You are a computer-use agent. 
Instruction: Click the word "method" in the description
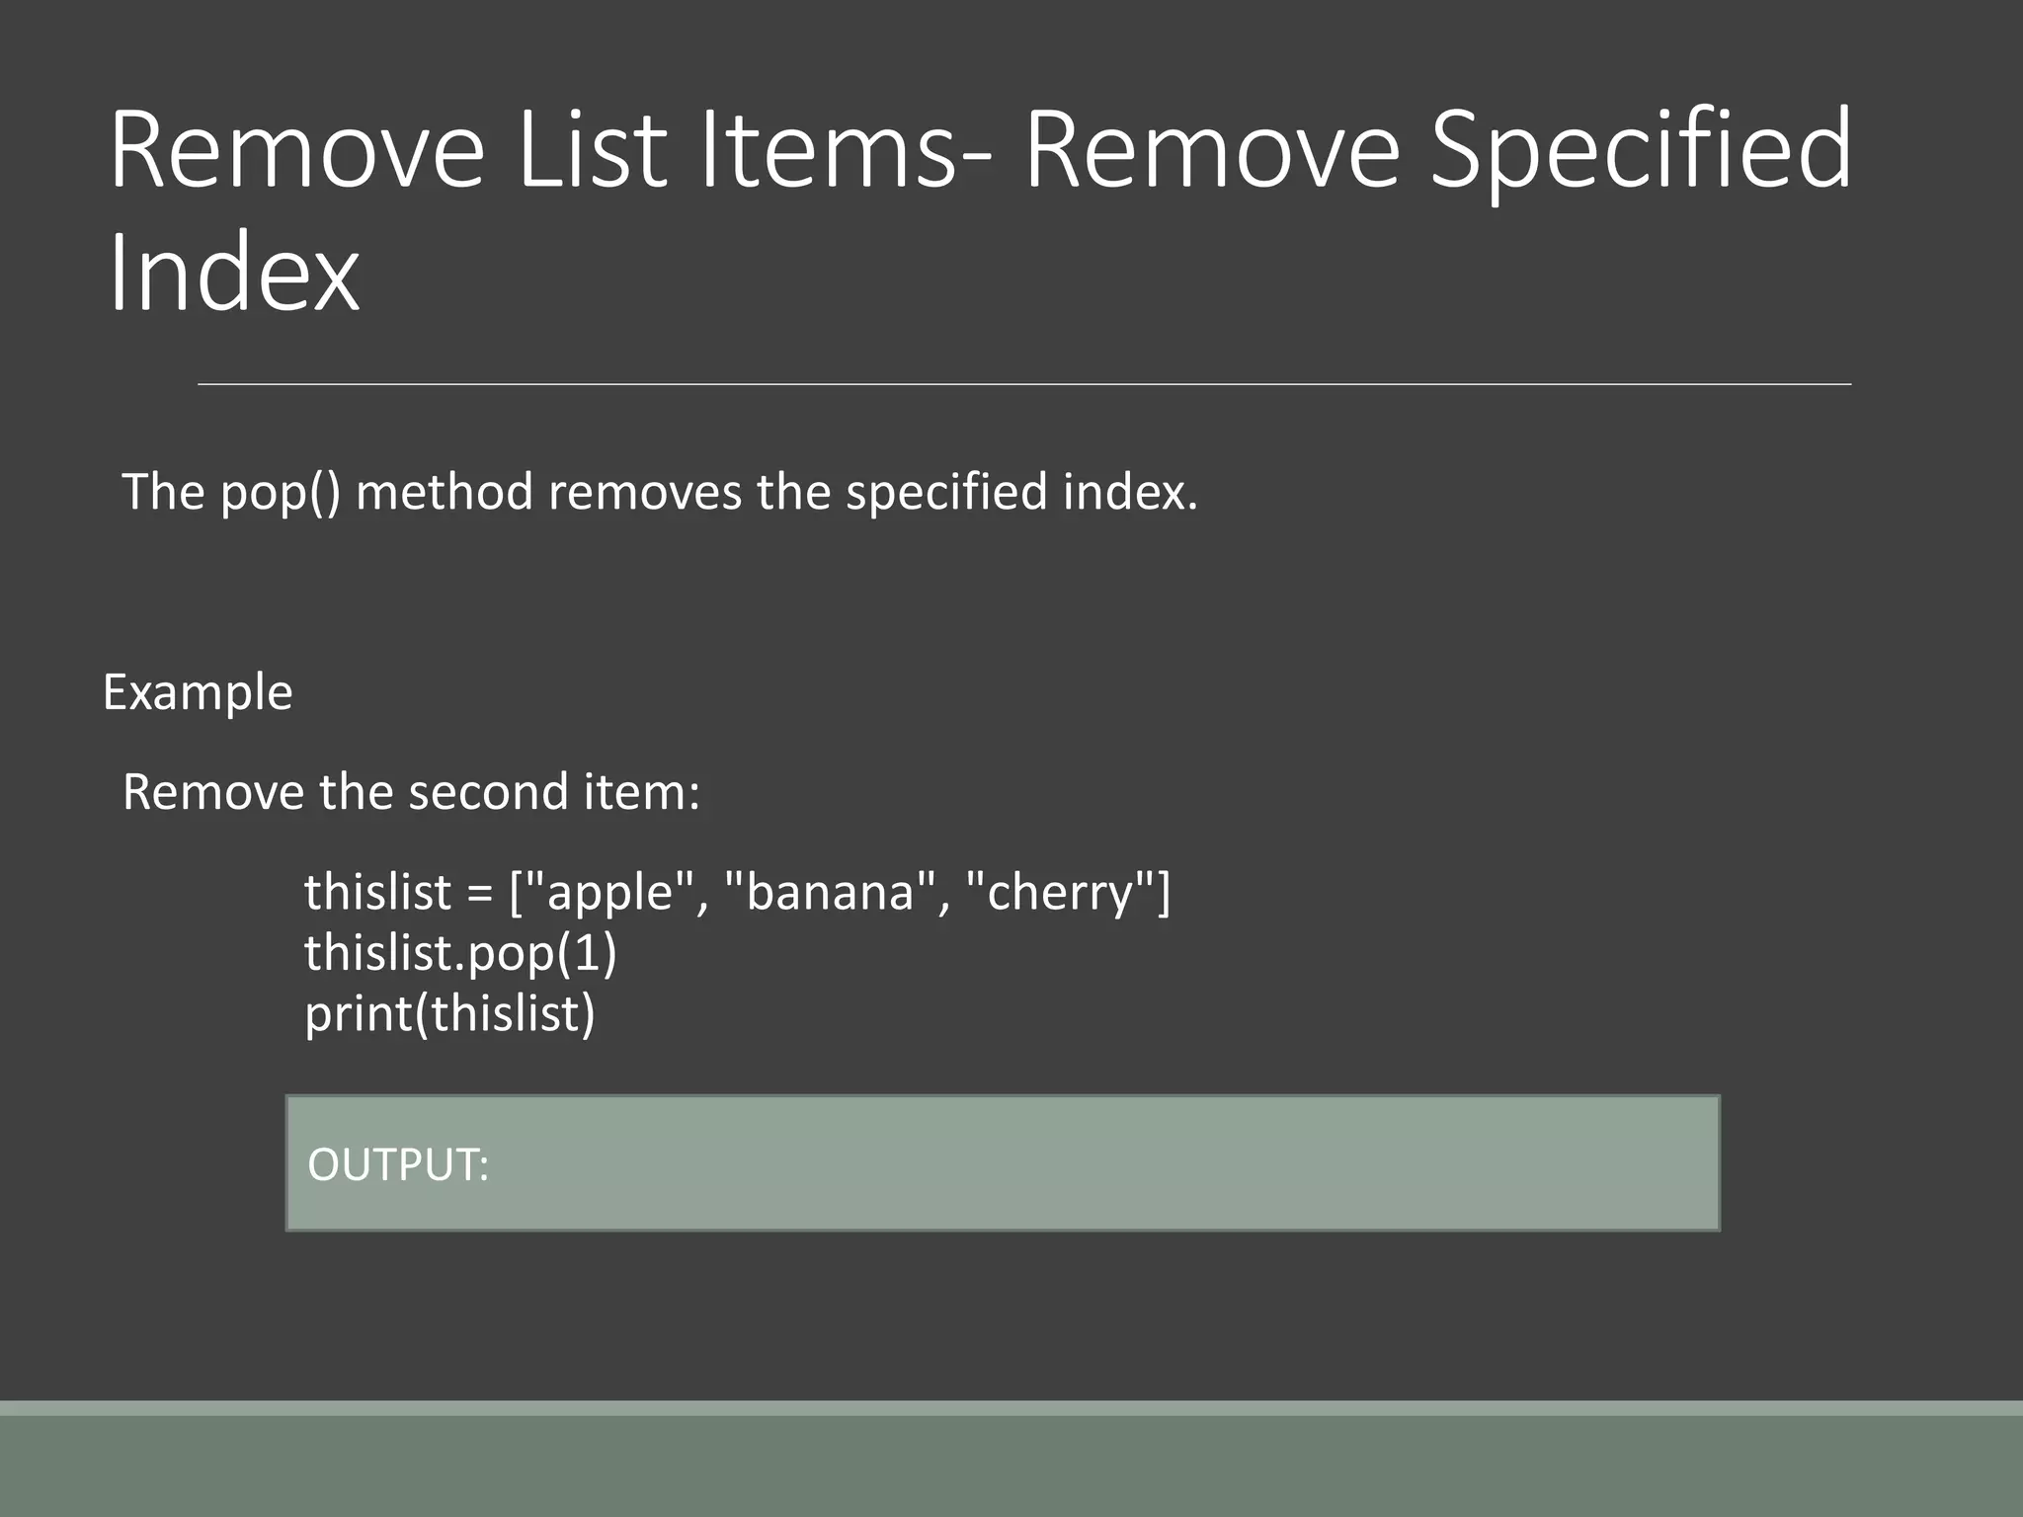pos(445,492)
